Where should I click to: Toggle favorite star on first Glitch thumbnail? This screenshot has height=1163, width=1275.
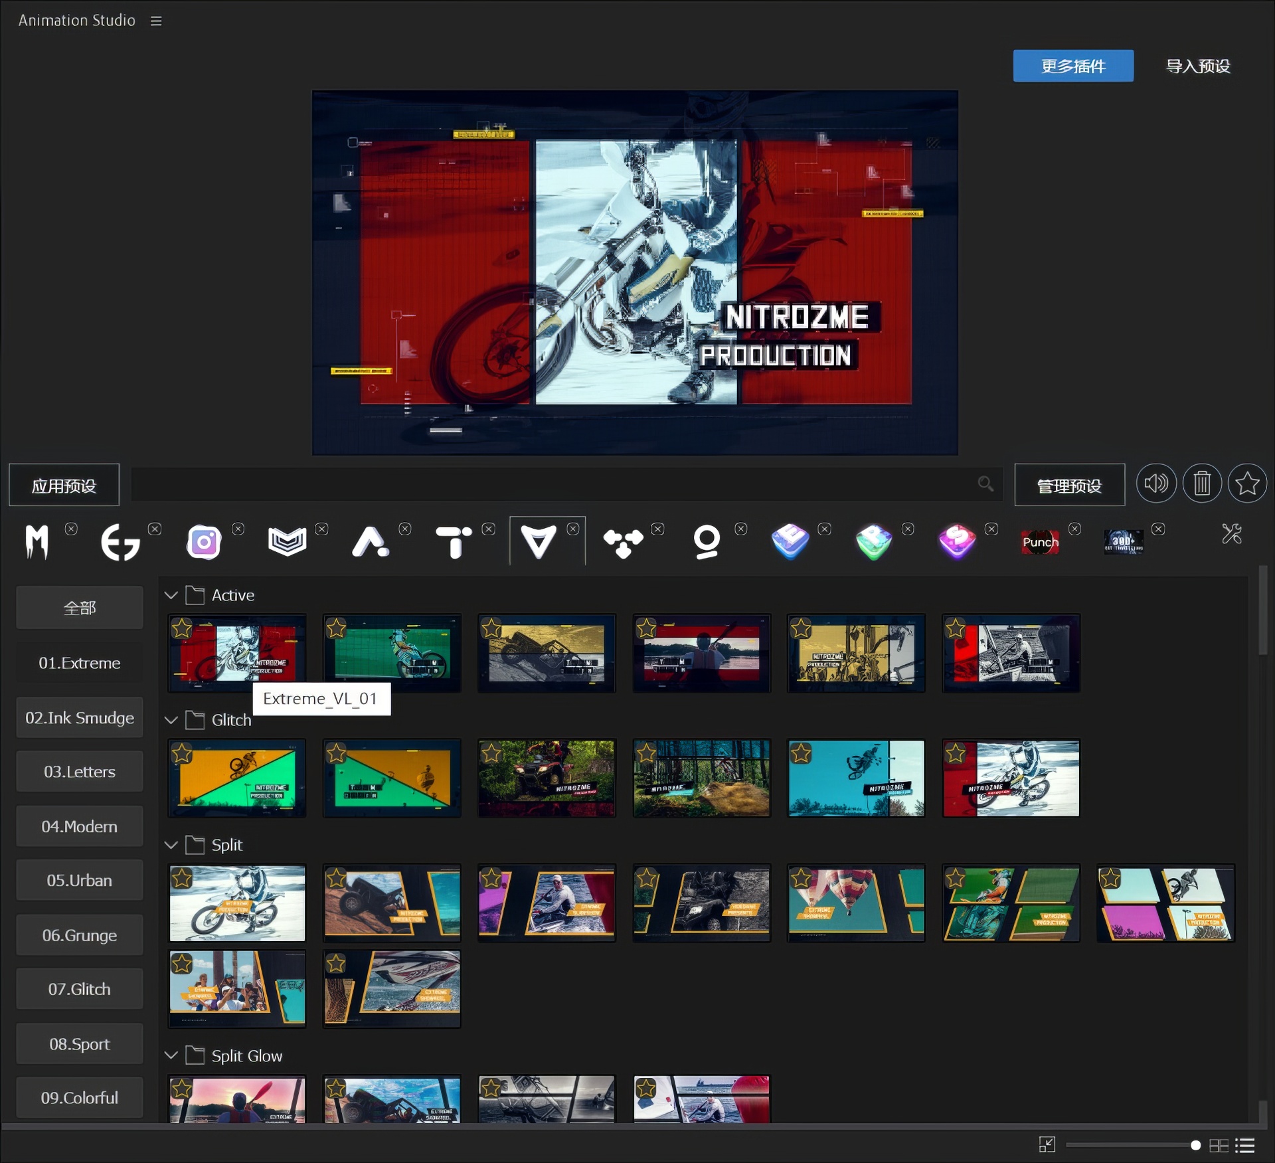pyautogui.click(x=181, y=753)
